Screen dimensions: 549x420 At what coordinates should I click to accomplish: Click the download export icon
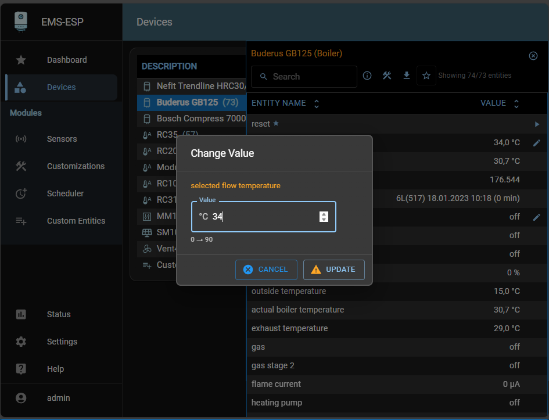pyautogui.click(x=407, y=76)
